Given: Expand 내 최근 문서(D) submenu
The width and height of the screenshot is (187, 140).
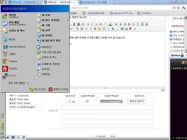Looking at the screenshot, I should click(53, 20).
